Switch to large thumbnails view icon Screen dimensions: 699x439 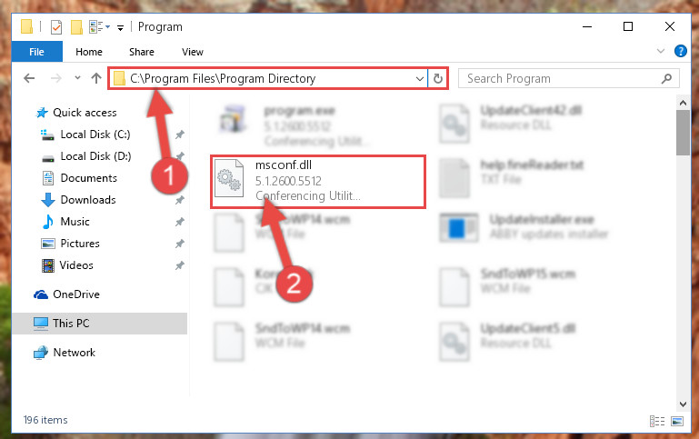click(x=677, y=421)
